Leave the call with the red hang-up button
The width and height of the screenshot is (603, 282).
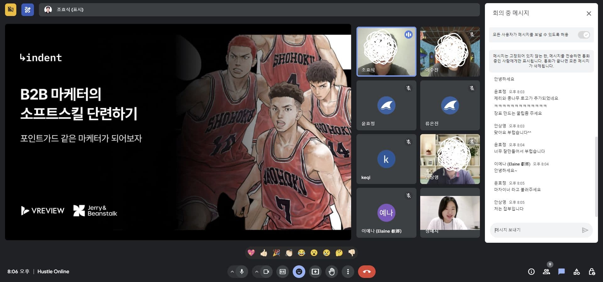pos(367,272)
